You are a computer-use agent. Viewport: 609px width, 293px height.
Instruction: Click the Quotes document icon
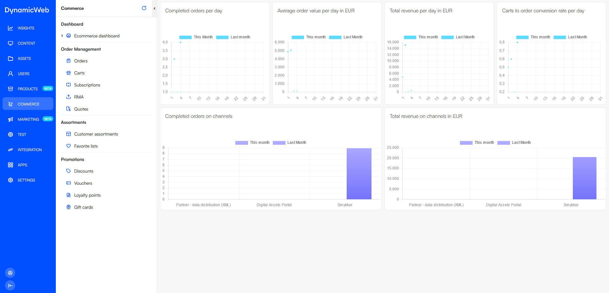[69, 109]
